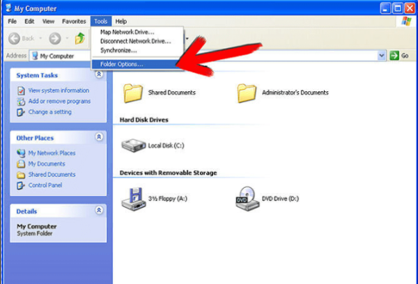Select Disconnect Network Drive menu entry

[x=137, y=41]
